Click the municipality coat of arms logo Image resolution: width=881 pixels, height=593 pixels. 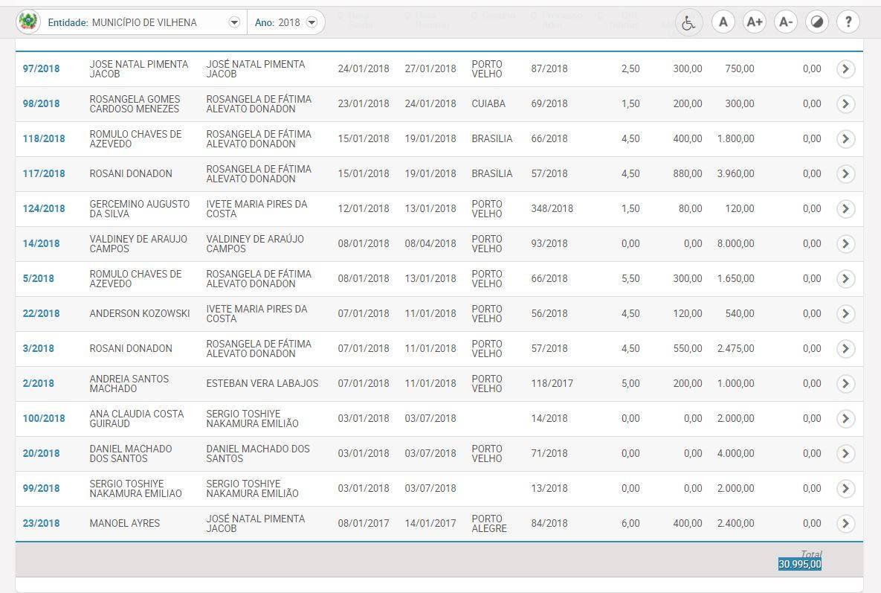[28, 22]
